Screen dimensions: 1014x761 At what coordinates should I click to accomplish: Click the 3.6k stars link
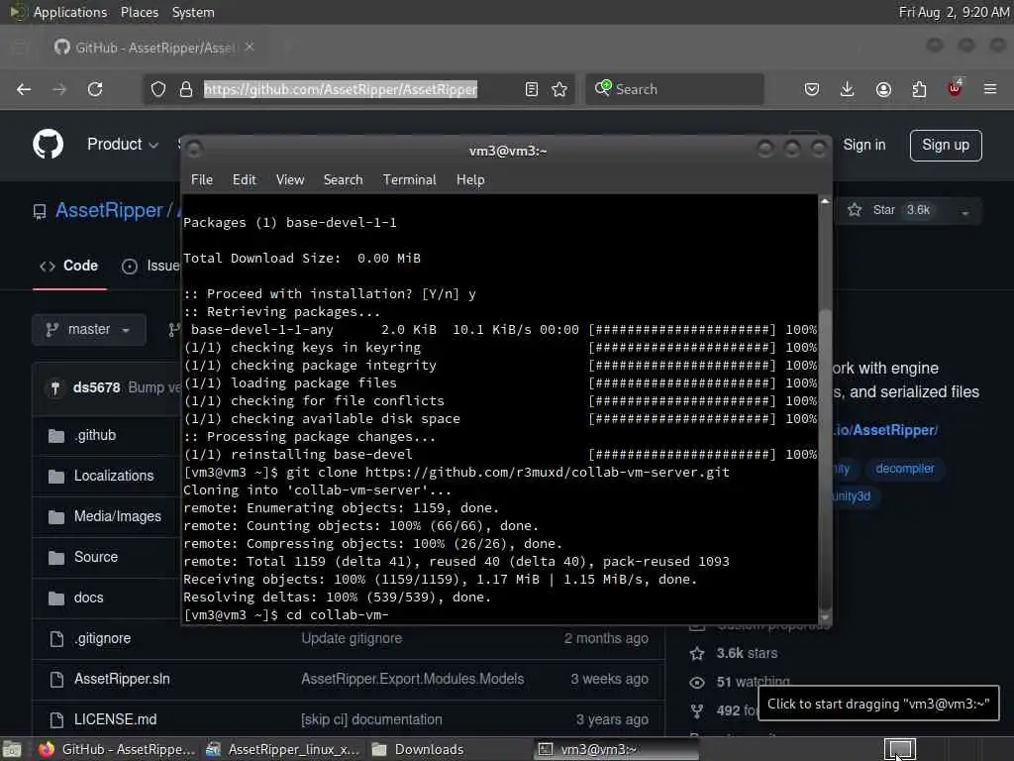point(747,654)
